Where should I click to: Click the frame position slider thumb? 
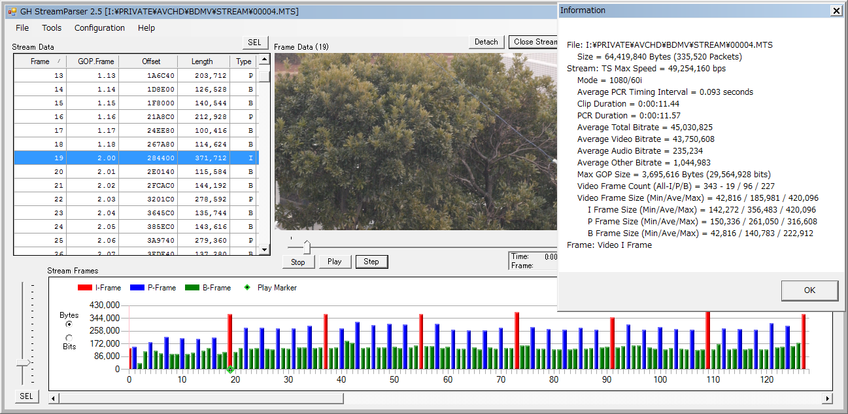[307, 247]
